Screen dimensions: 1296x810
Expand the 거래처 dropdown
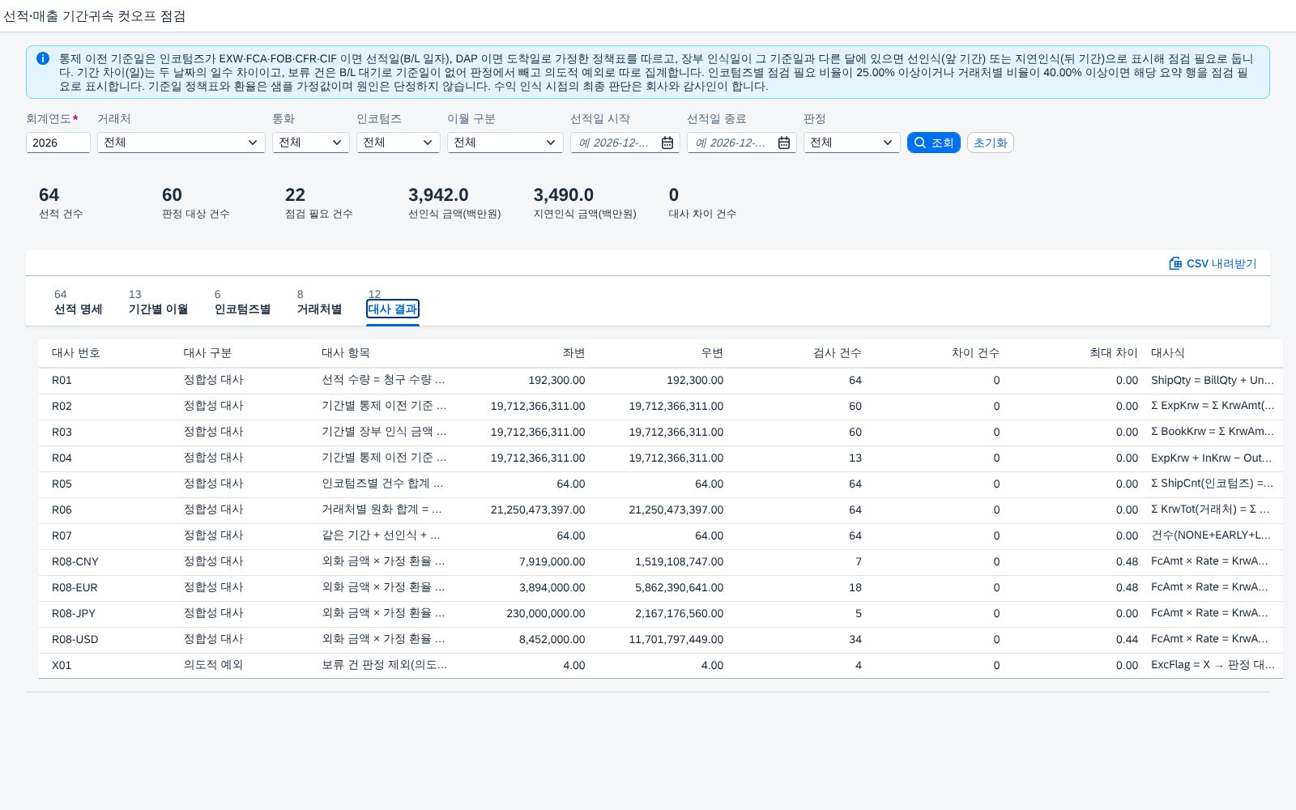(253, 143)
